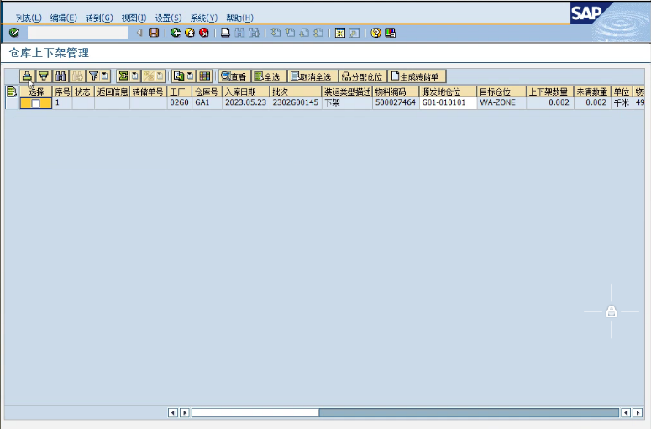Viewport: 651px width, 429px height.
Task: Click the red Cancel icon
Action: pos(203,33)
